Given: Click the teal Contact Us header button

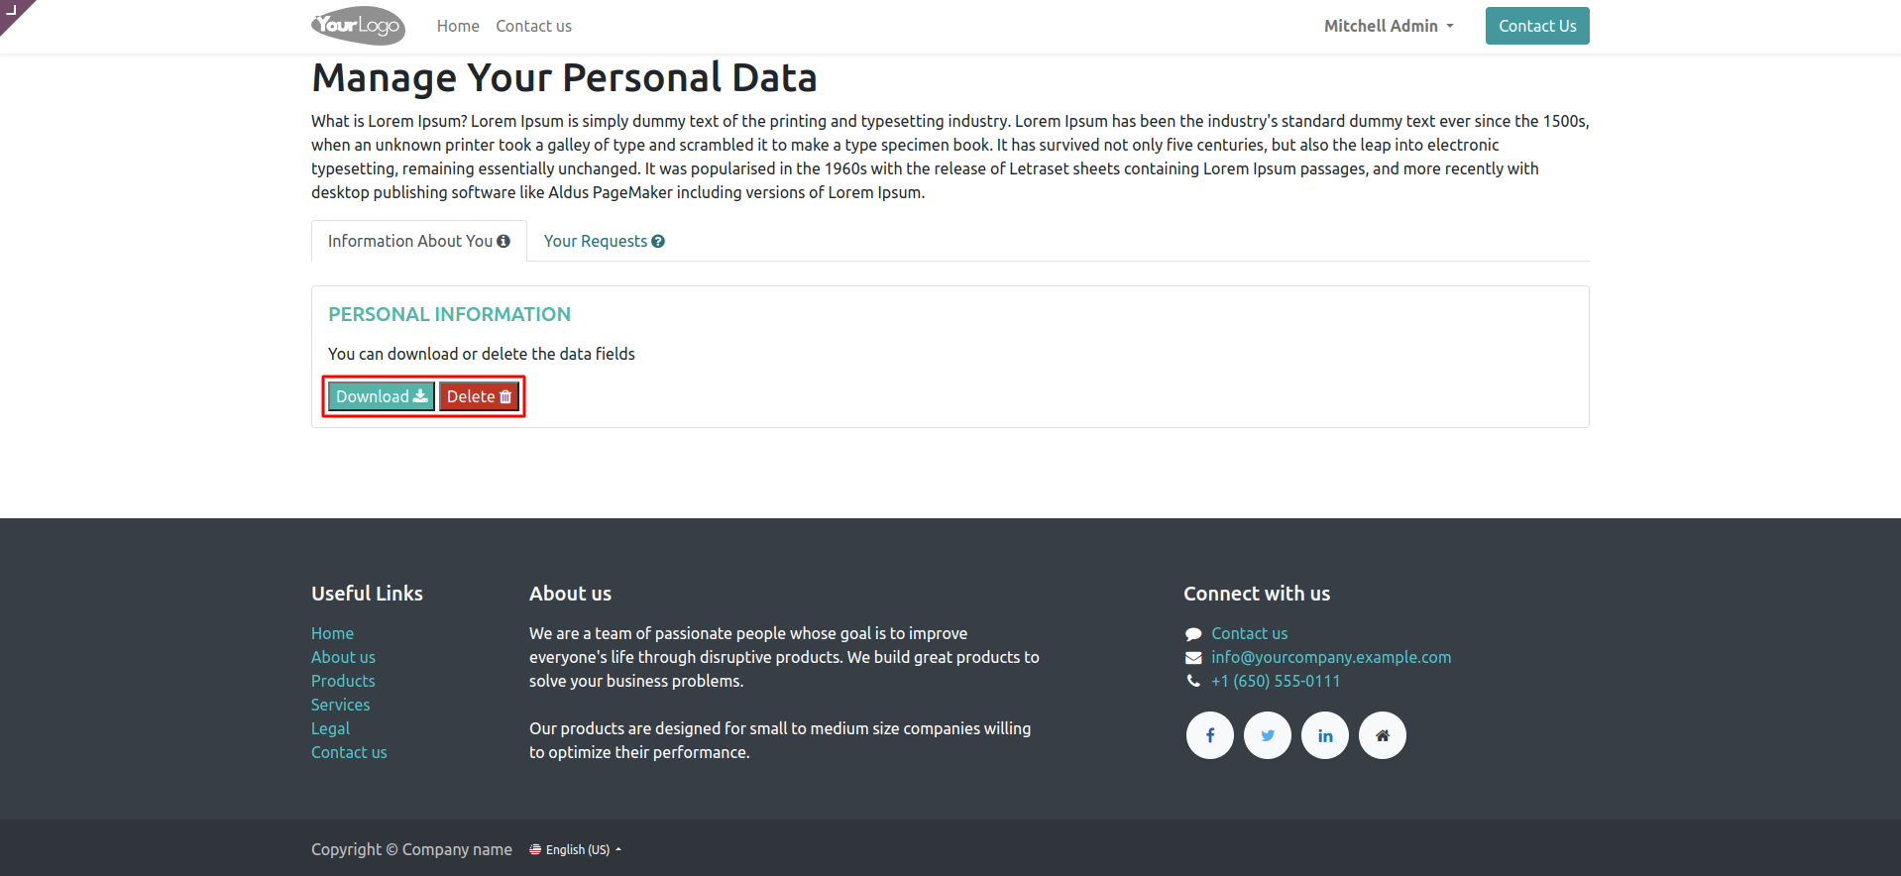Looking at the screenshot, I should (1536, 26).
